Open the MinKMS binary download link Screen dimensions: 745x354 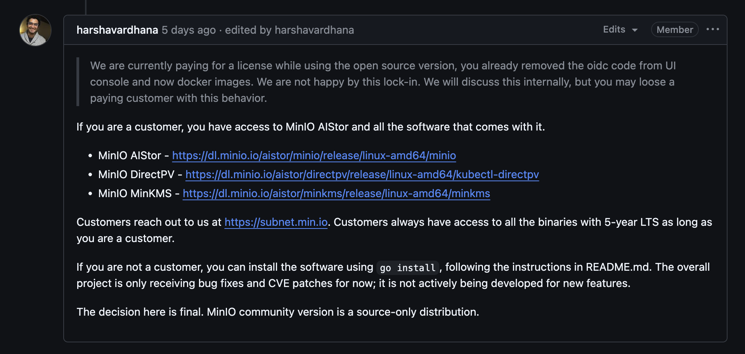(336, 193)
